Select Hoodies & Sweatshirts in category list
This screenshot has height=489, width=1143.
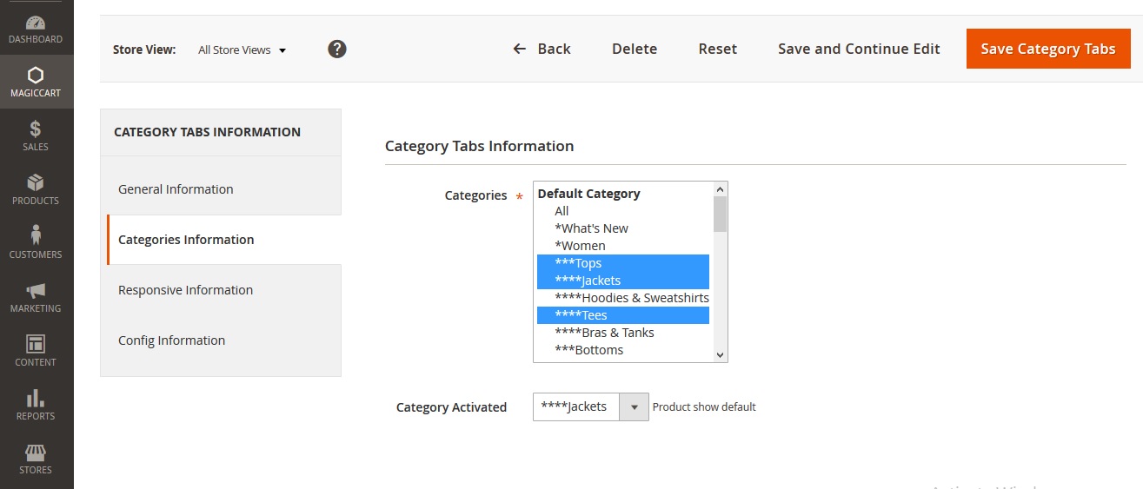pyautogui.click(x=631, y=298)
